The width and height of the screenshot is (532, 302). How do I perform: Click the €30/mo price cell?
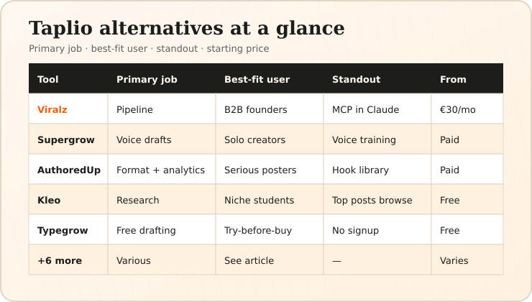[x=467, y=109]
